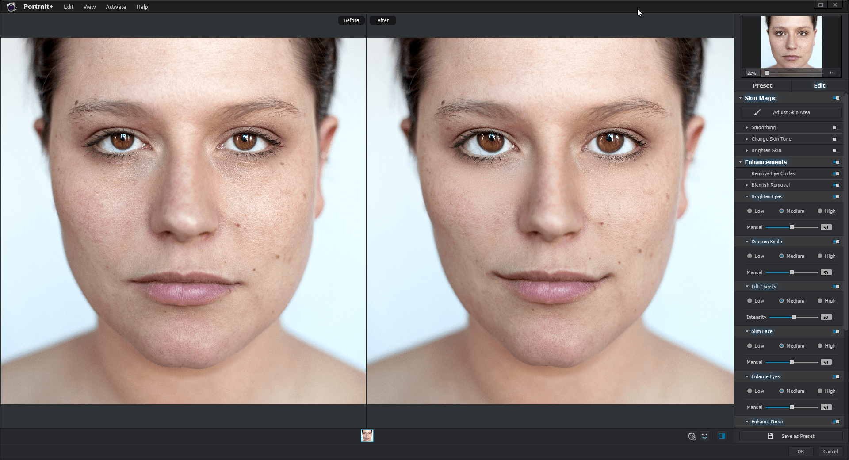Viewport: 849px width, 460px height.
Task: Click the smile face keypoints icon
Action: (x=705, y=436)
